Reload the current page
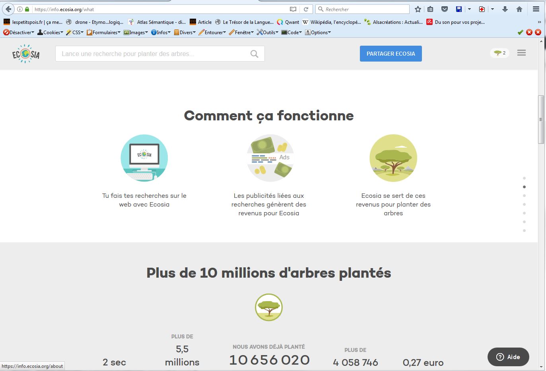The height and width of the screenshot is (371, 546). pyautogui.click(x=306, y=9)
